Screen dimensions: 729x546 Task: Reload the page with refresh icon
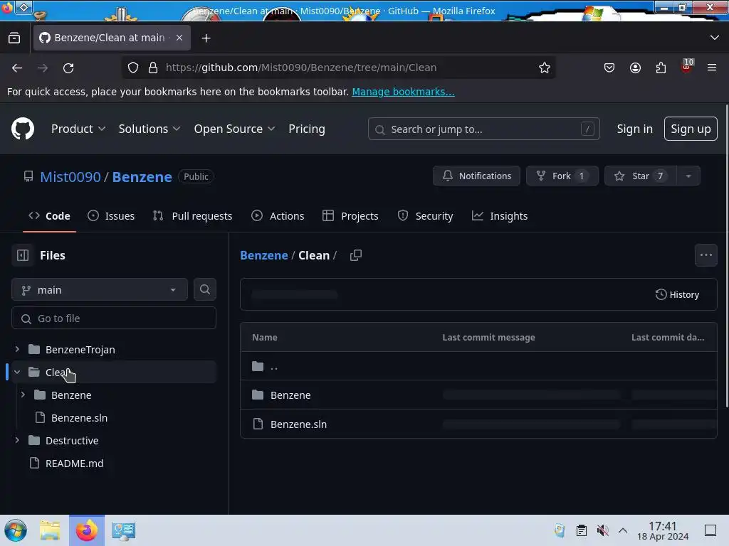coord(68,68)
